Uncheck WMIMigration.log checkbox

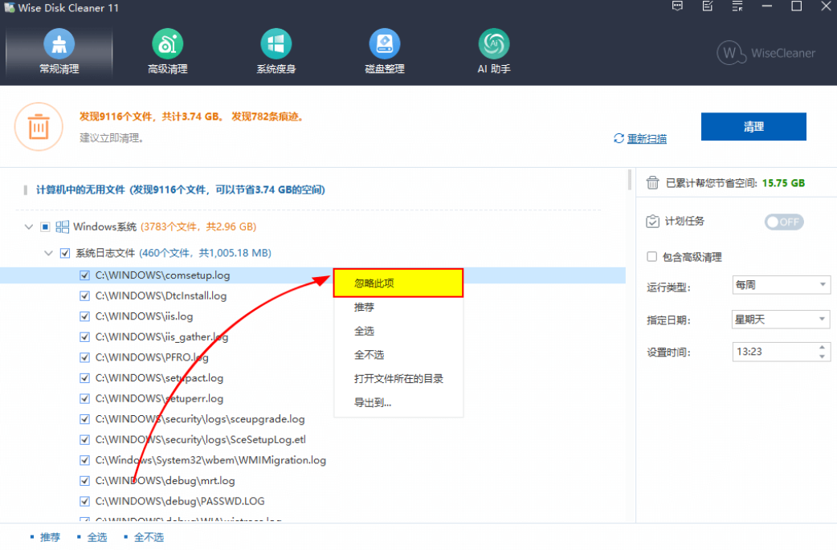point(84,460)
